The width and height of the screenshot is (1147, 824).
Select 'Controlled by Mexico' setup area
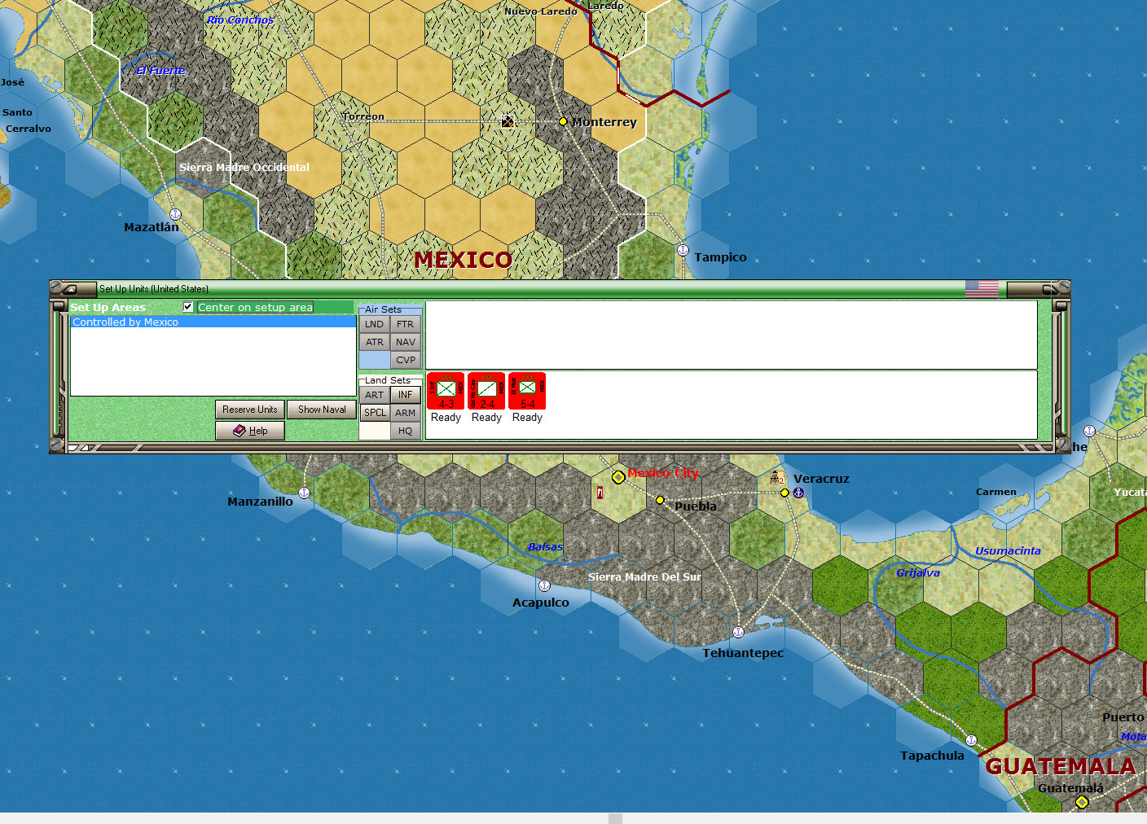pyautogui.click(x=213, y=322)
